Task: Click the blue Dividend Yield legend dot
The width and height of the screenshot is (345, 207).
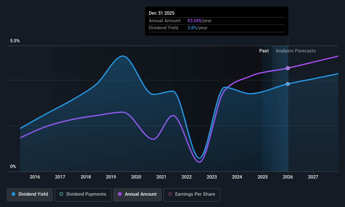Action: [13, 194]
